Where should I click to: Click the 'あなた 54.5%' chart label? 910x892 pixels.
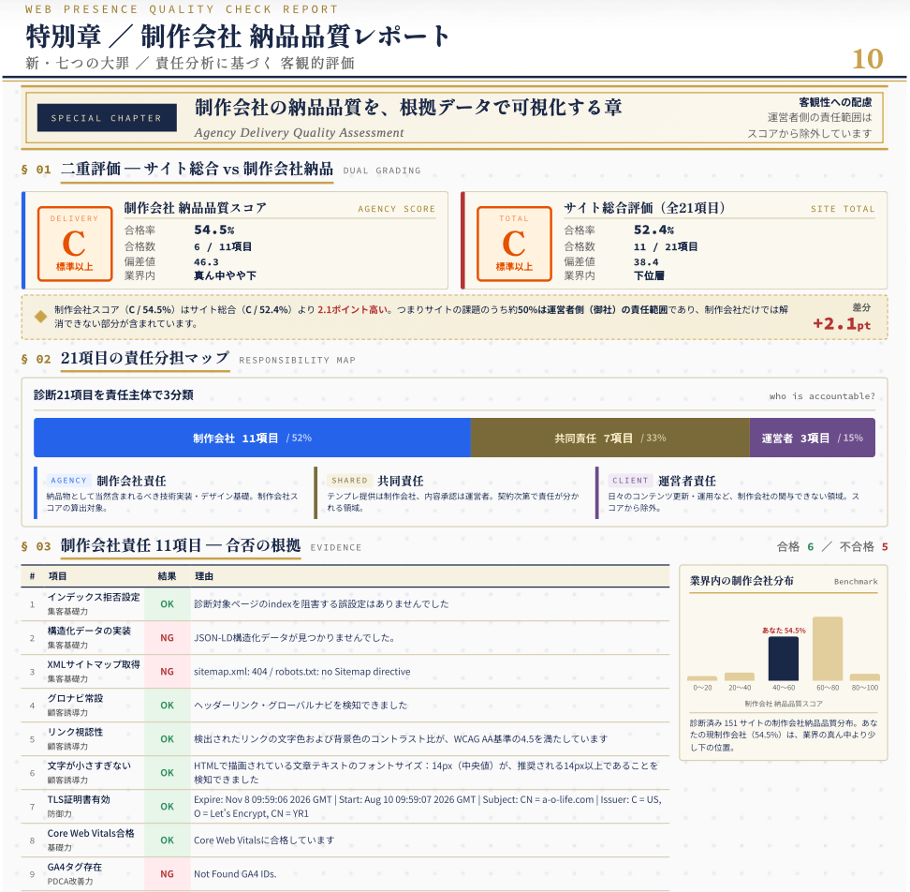(x=784, y=630)
